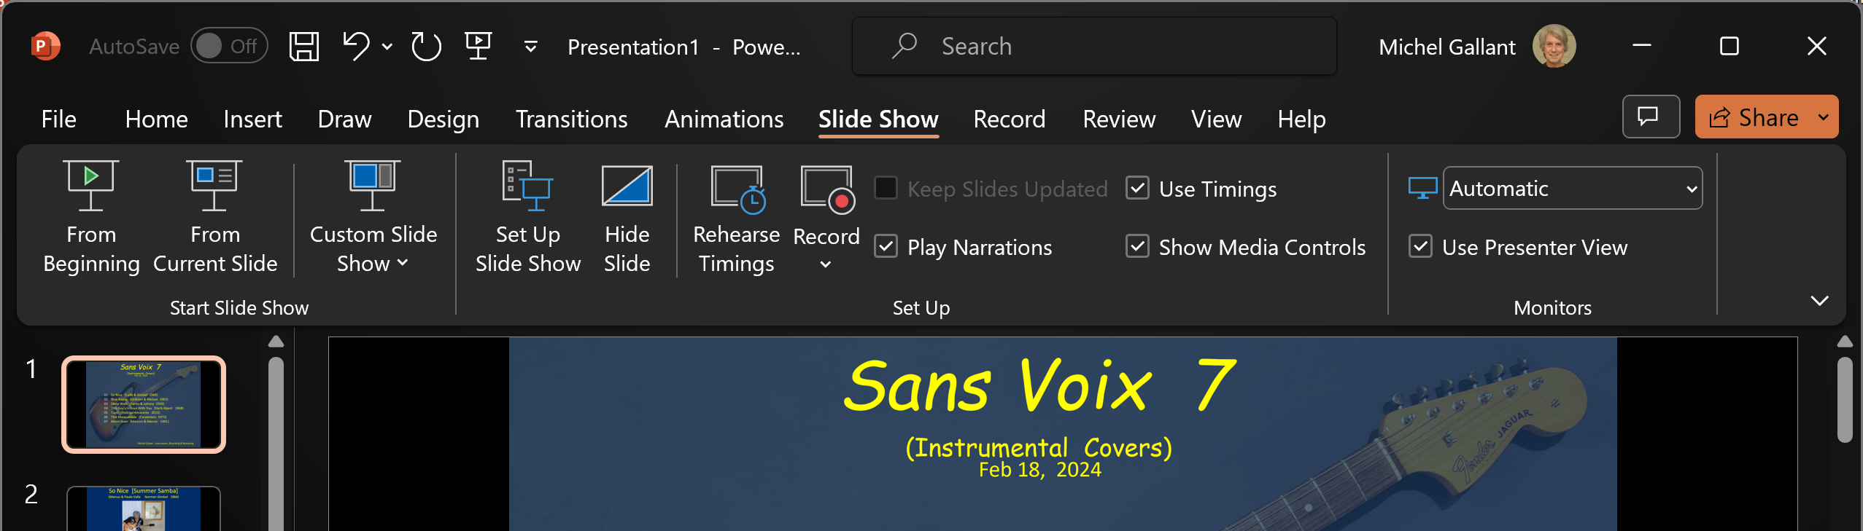1863x531 pixels.
Task: Open the Animations tab
Action: [x=724, y=119]
